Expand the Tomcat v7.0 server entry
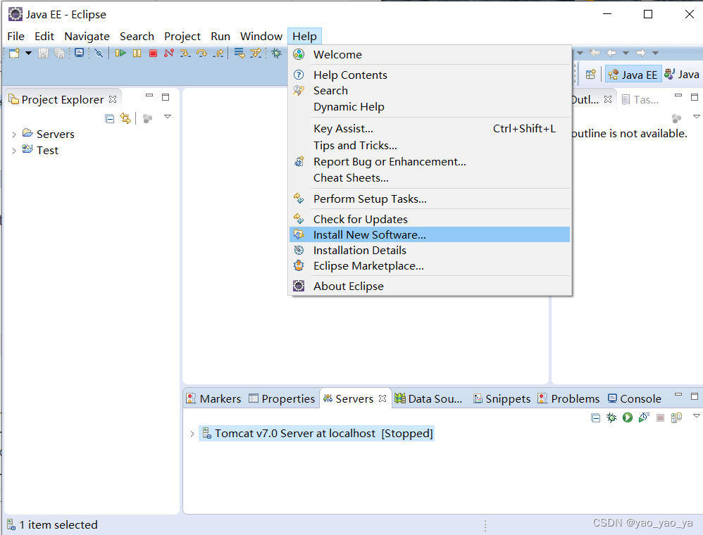703x535 pixels. (192, 434)
